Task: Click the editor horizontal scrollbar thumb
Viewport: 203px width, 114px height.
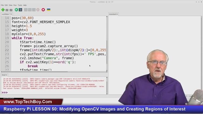Action: (x=35, y=72)
